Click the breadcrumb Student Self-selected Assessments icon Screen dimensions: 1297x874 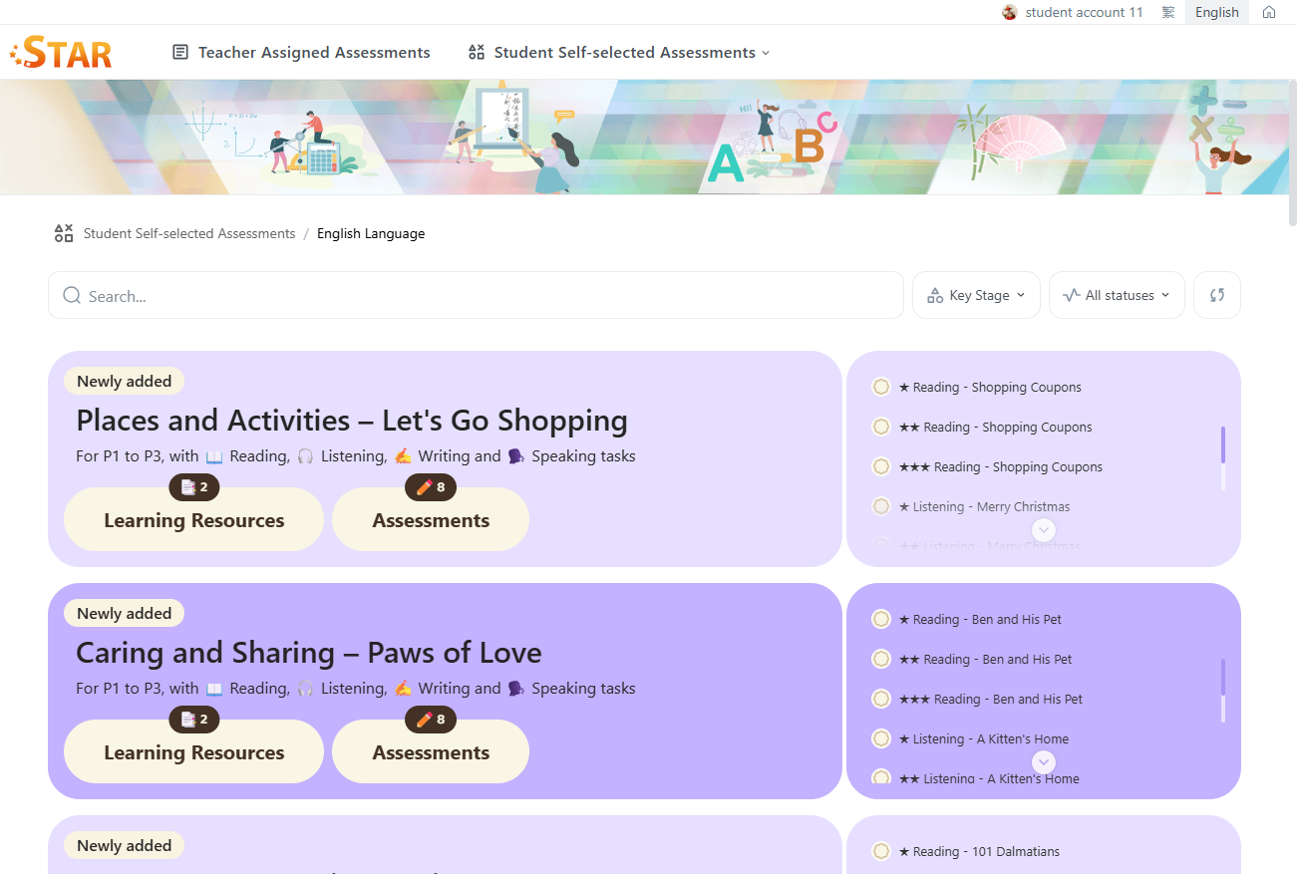64,233
